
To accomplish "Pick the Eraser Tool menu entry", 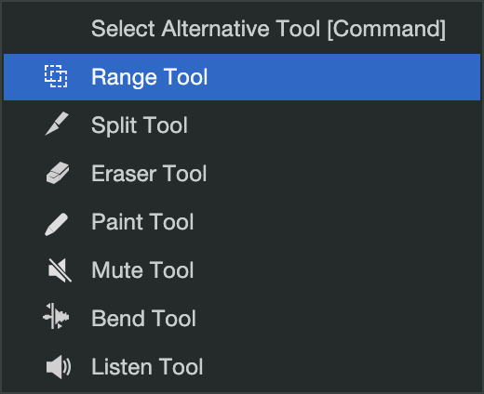I will (x=149, y=174).
